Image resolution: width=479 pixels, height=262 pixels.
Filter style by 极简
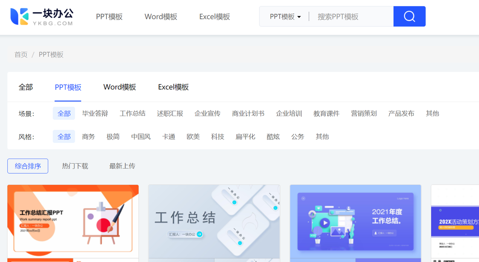(113, 137)
